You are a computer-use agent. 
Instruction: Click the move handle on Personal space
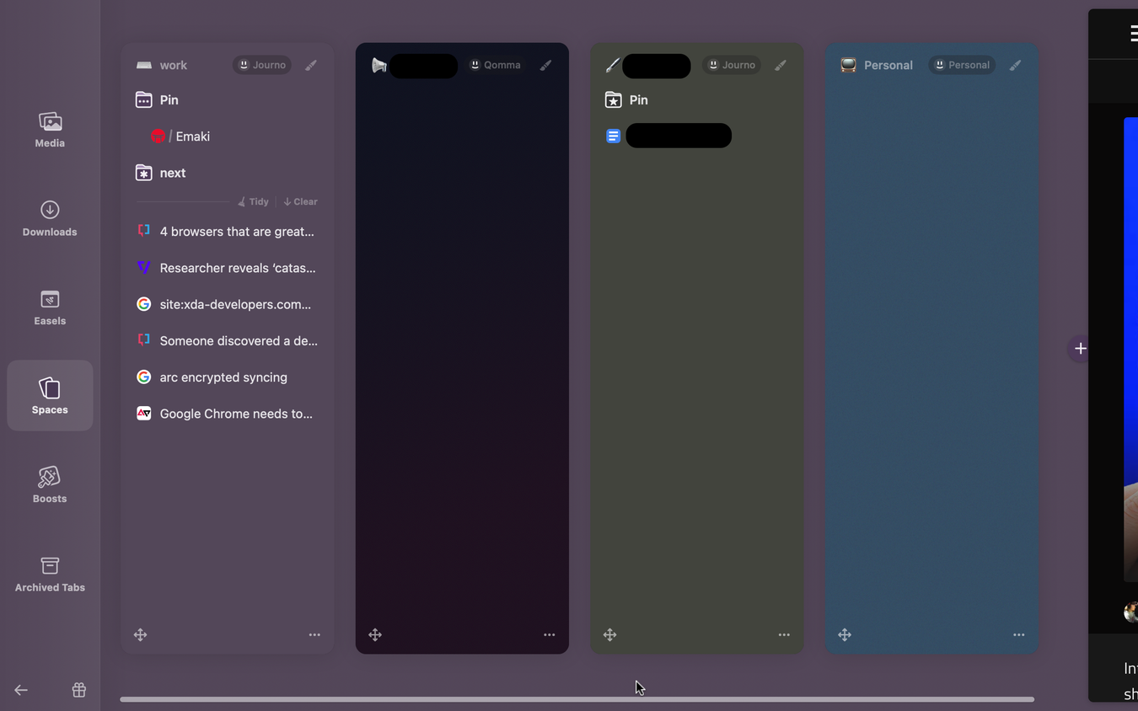tap(845, 634)
